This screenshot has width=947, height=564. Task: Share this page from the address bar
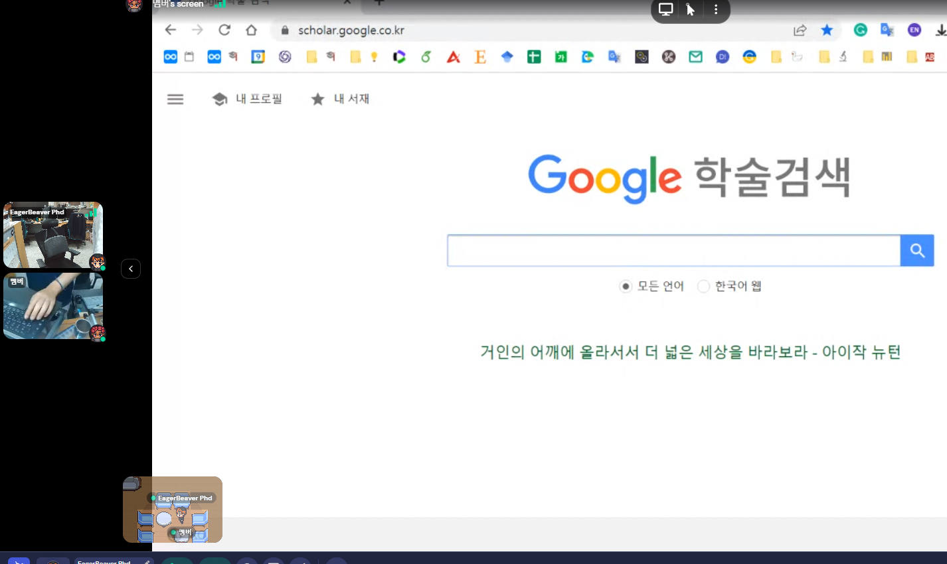click(x=800, y=30)
